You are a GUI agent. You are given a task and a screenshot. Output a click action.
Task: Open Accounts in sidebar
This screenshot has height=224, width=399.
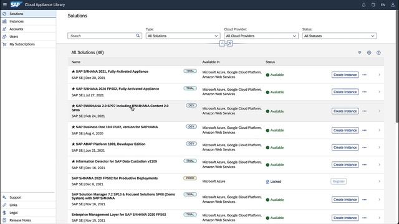coord(28,29)
